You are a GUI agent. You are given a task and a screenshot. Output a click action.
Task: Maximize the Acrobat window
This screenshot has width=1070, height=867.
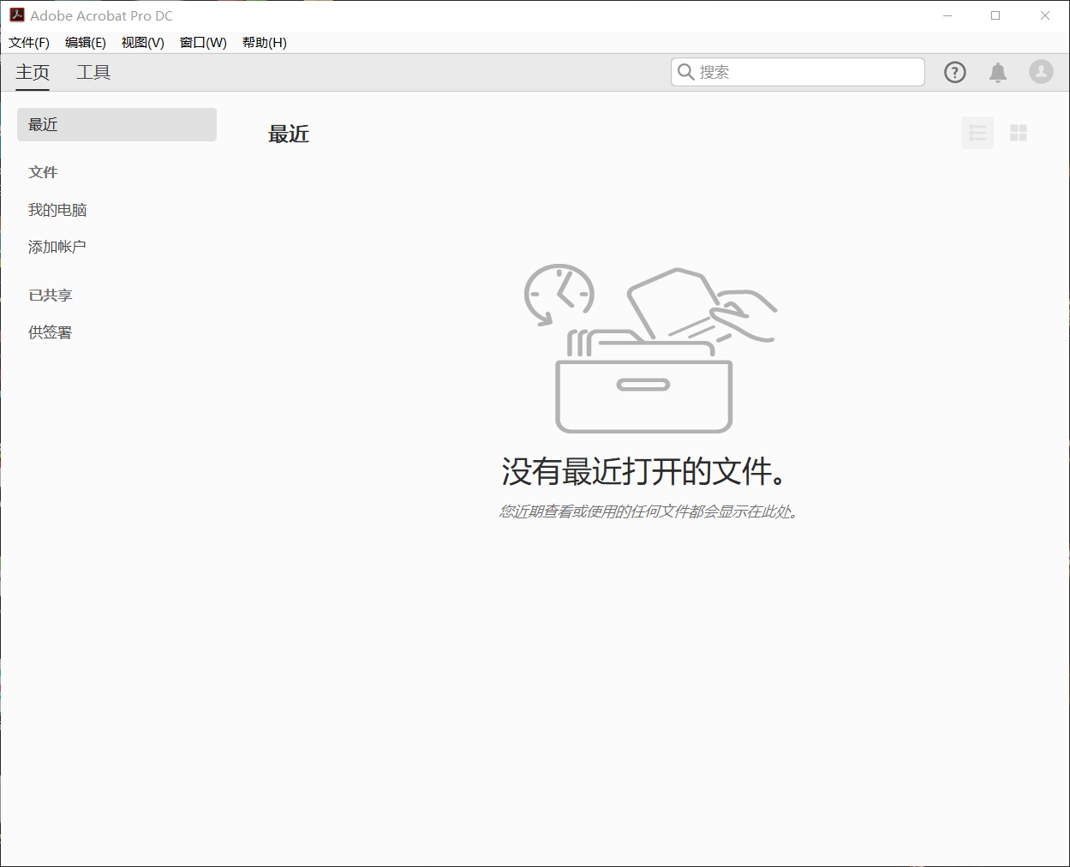click(x=995, y=15)
